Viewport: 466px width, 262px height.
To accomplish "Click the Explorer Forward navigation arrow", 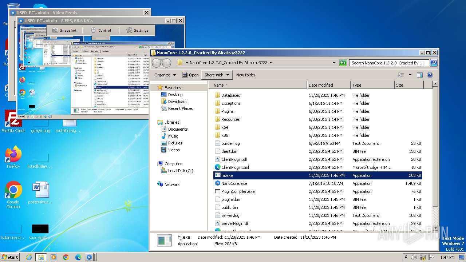I will pos(166,63).
